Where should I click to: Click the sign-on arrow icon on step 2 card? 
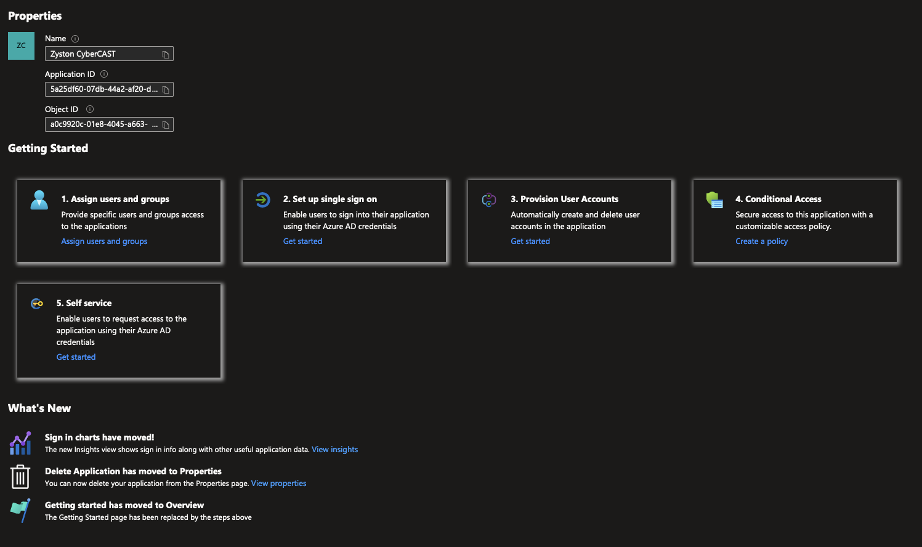(x=264, y=200)
